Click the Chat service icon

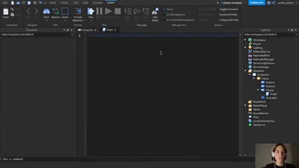pos(250,117)
